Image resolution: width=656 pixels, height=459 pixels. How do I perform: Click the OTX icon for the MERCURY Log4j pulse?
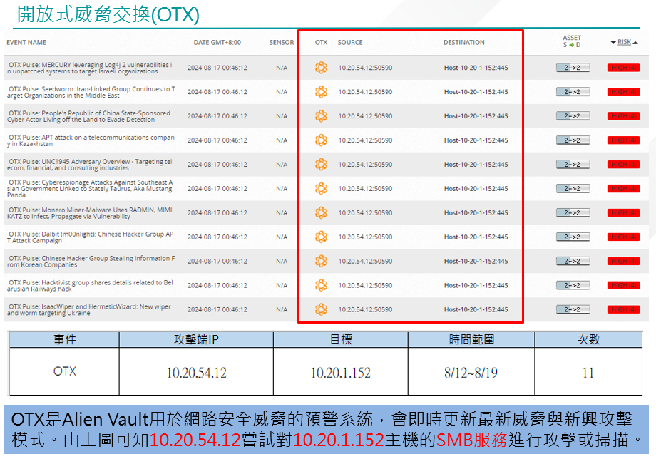321,67
